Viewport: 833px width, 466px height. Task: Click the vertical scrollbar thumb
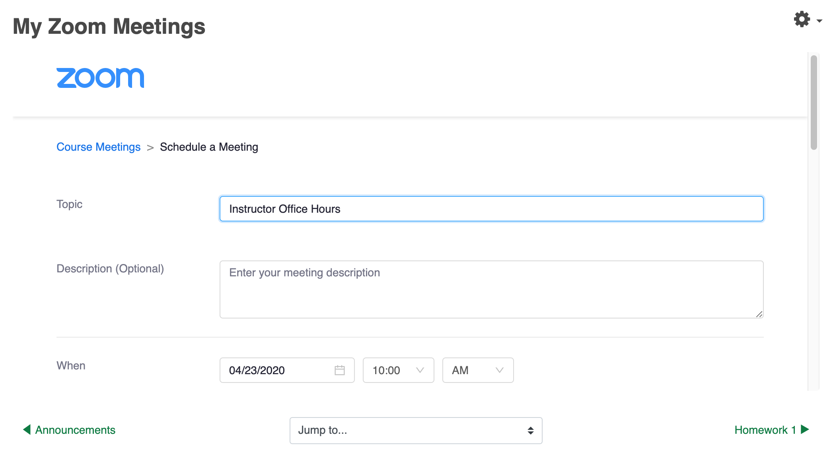814,103
